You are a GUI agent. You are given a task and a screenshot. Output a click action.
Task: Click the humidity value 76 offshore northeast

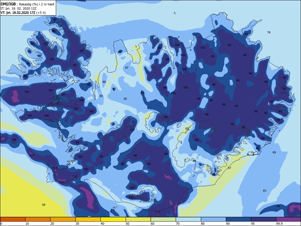click(x=269, y=32)
